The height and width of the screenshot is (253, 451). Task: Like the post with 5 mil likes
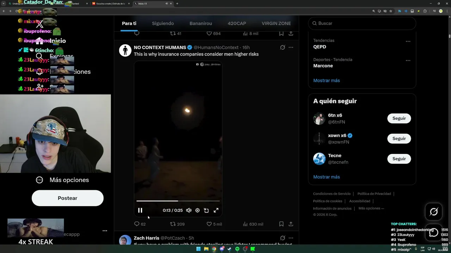coord(214,224)
